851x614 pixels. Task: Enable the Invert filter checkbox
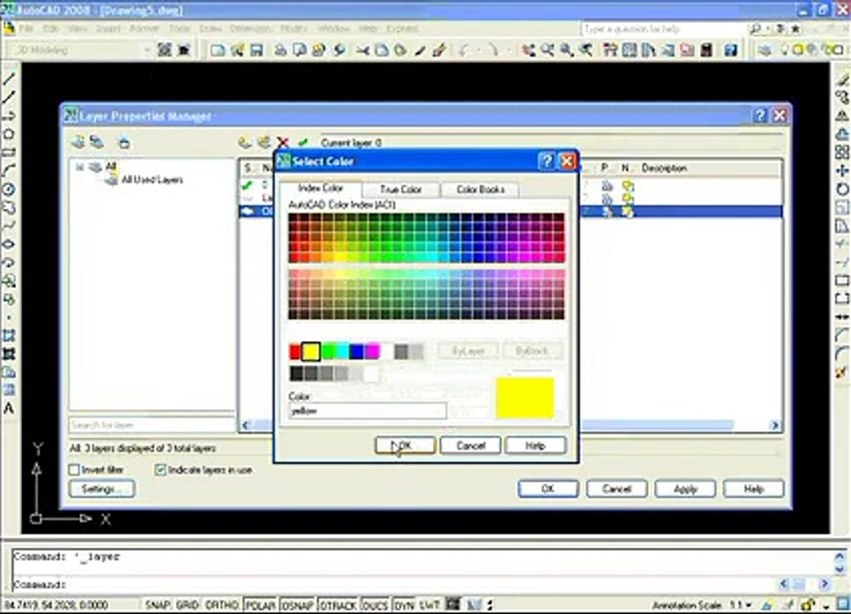pyautogui.click(x=74, y=470)
